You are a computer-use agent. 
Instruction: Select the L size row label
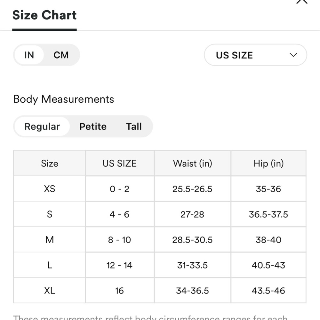click(50, 265)
